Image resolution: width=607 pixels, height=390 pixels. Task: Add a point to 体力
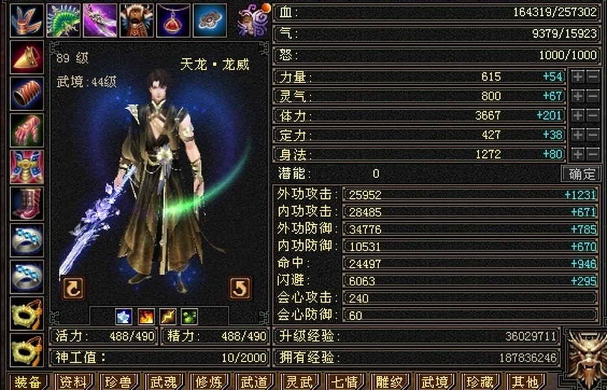tap(578, 115)
